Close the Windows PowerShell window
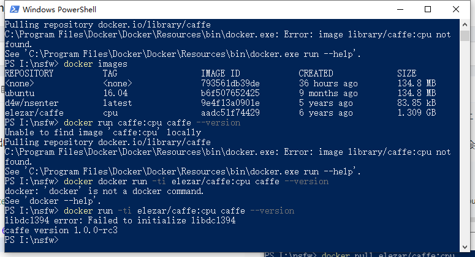The width and height of the screenshot is (475, 257). [456, 9]
